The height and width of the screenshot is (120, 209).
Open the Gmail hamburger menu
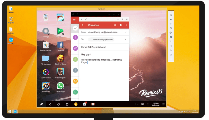(74, 20)
